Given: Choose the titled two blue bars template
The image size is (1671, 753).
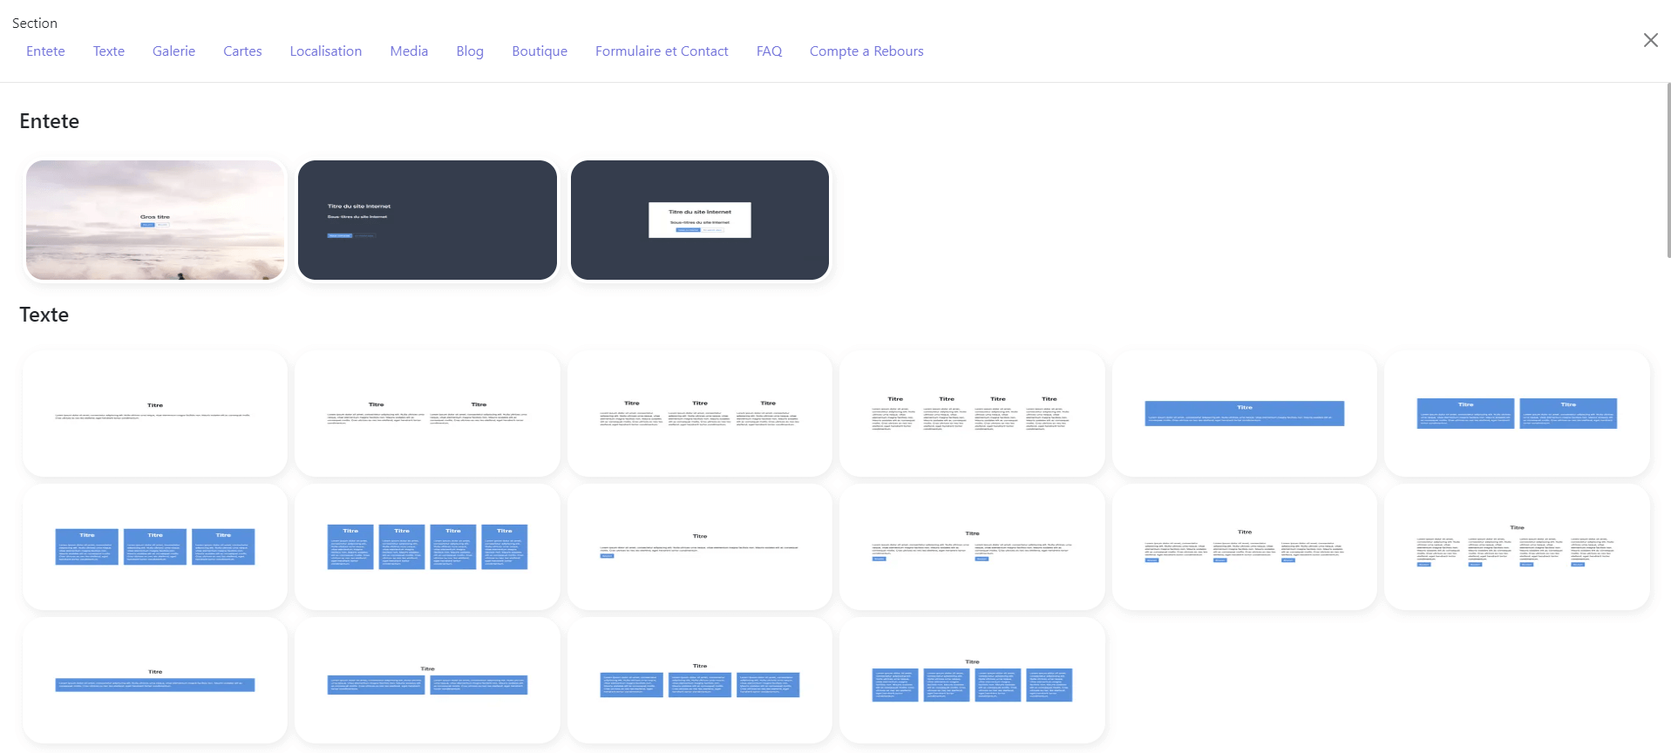Looking at the screenshot, I should (x=427, y=680).
